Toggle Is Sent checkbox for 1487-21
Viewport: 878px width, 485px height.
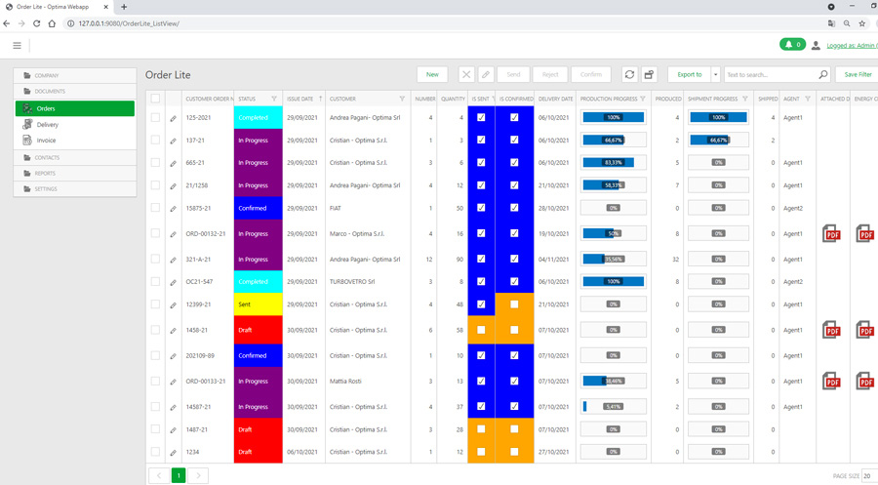[x=481, y=429]
